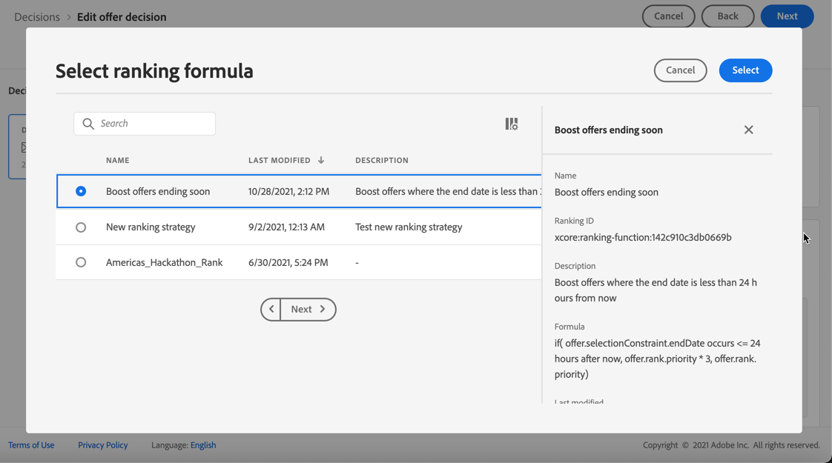Open the Privacy Policy link
The image size is (832, 463).
click(x=103, y=445)
